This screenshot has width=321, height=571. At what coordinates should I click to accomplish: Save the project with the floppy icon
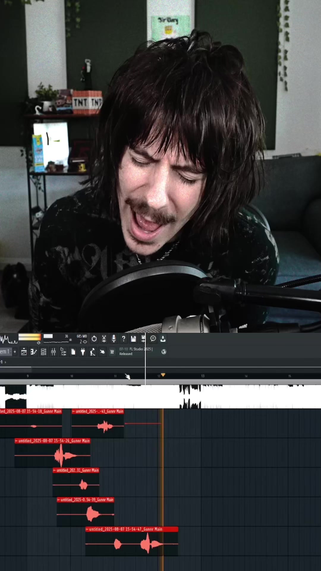click(x=133, y=338)
